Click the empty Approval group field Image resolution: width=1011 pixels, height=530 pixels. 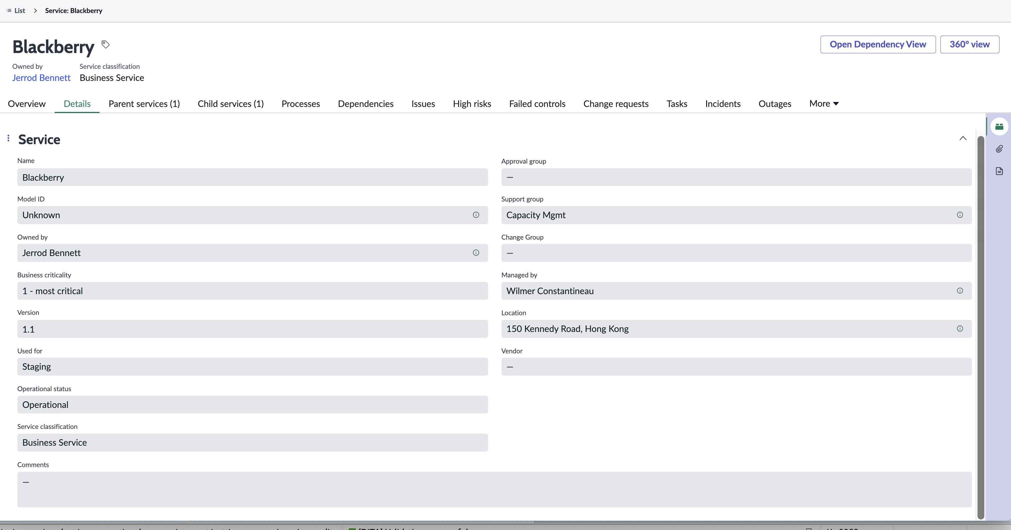(x=736, y=177)
